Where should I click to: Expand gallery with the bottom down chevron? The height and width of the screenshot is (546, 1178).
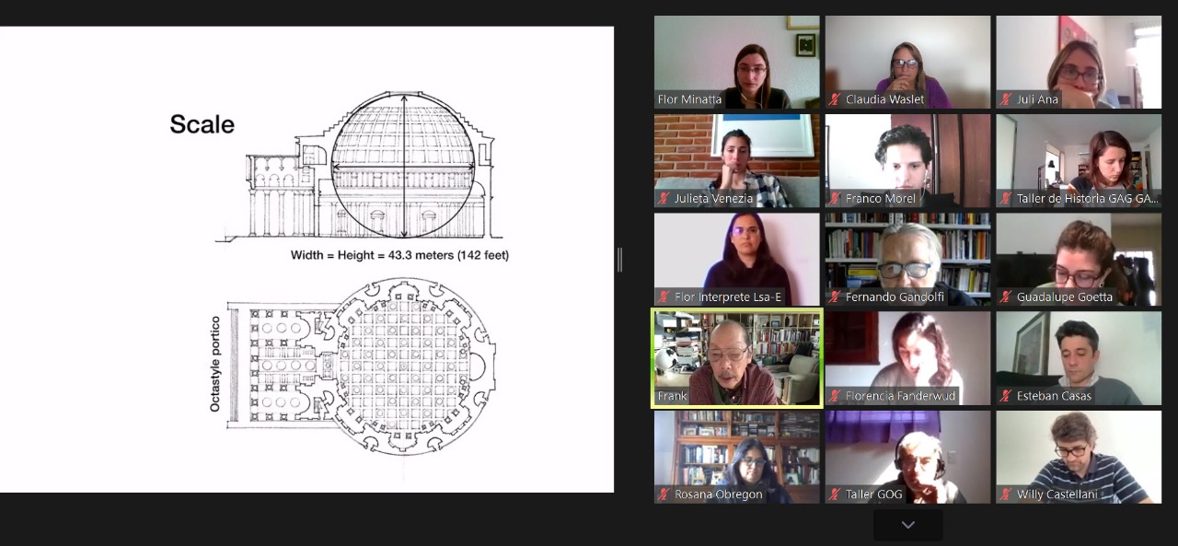(x=907, y=525)
